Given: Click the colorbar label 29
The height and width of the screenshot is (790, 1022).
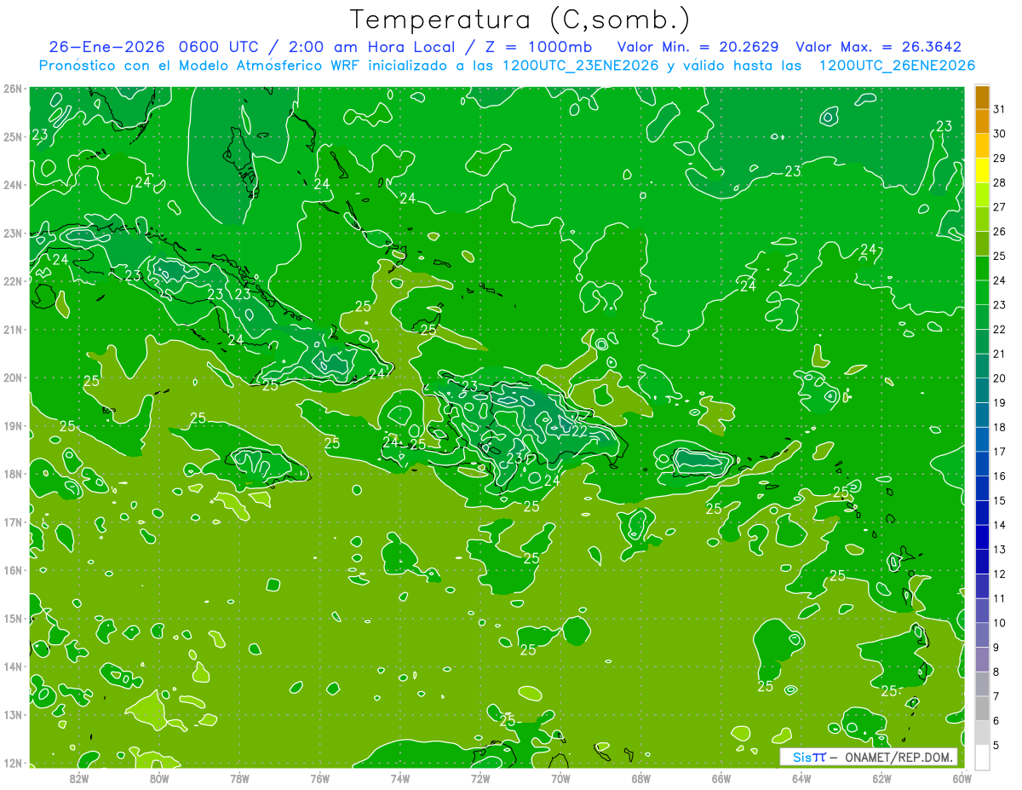Looking at the screenshot, I should [999, 159].
